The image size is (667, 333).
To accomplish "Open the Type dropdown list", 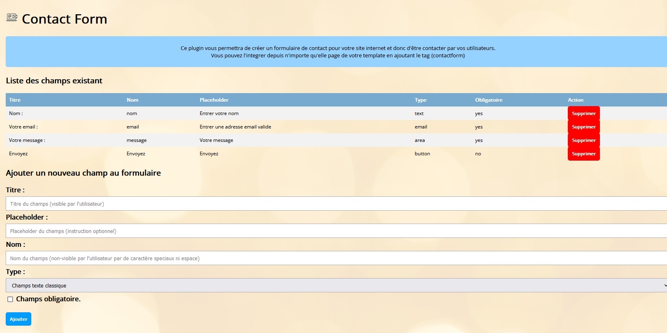I will pyautogui.click(x=336, y=285).
